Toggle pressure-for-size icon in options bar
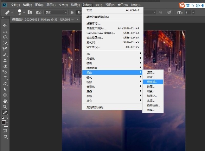 [x=169, y=12]
